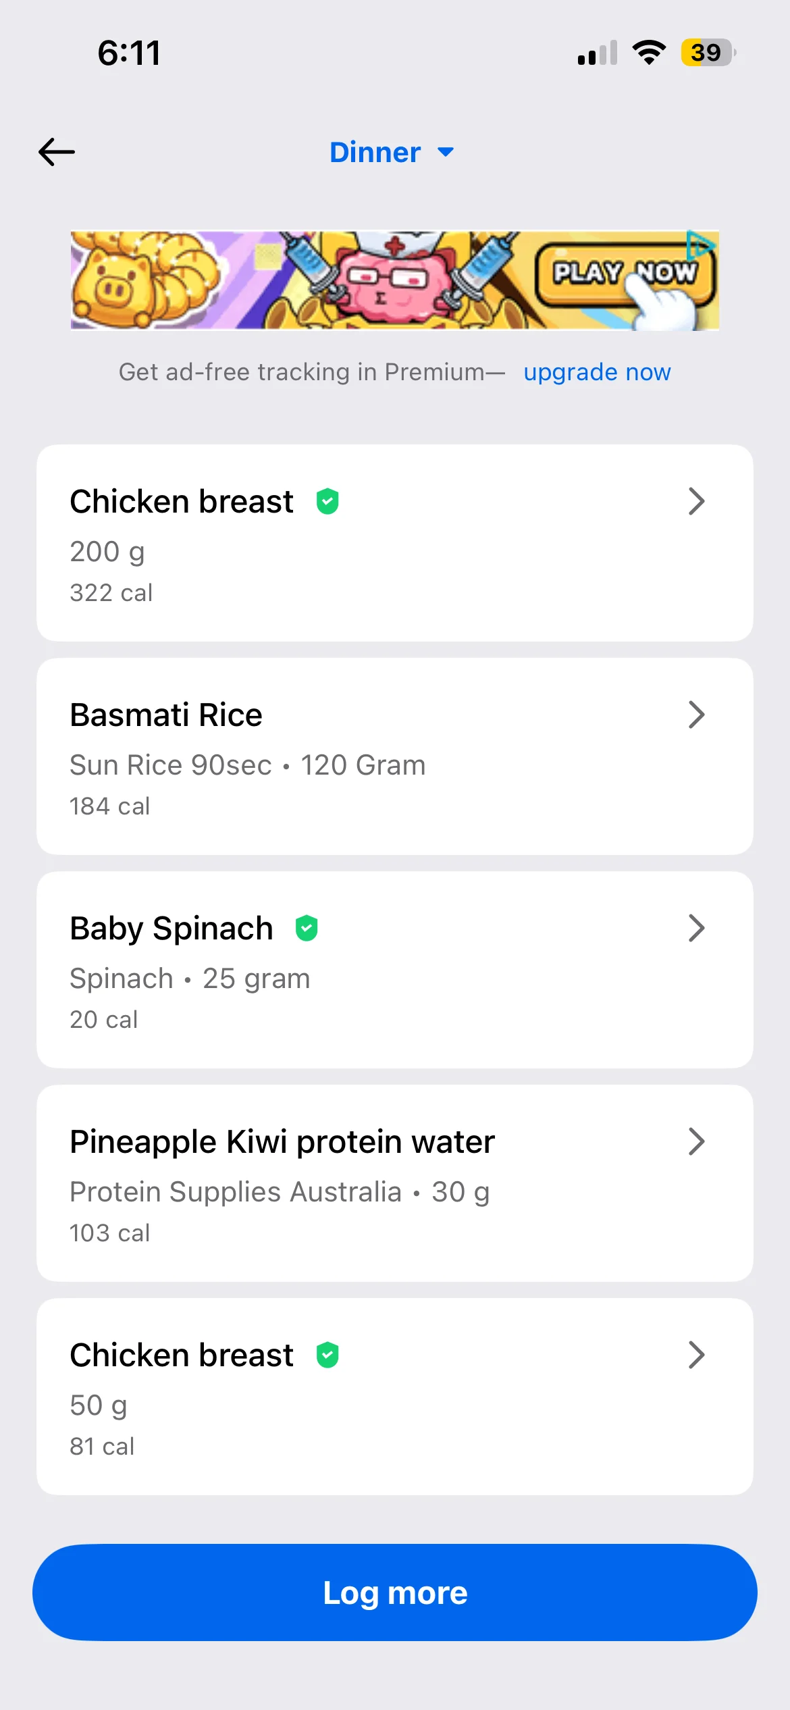Select the Basmati Rice food title
Image resolution: width=790 pixels, height=1710 pixels.
[x=166, y=715]
